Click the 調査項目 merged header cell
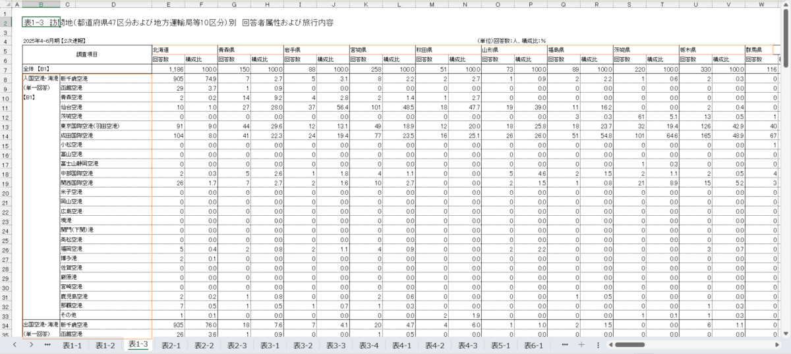The width and height of the screenshot is (791, 354). point(86,54)
